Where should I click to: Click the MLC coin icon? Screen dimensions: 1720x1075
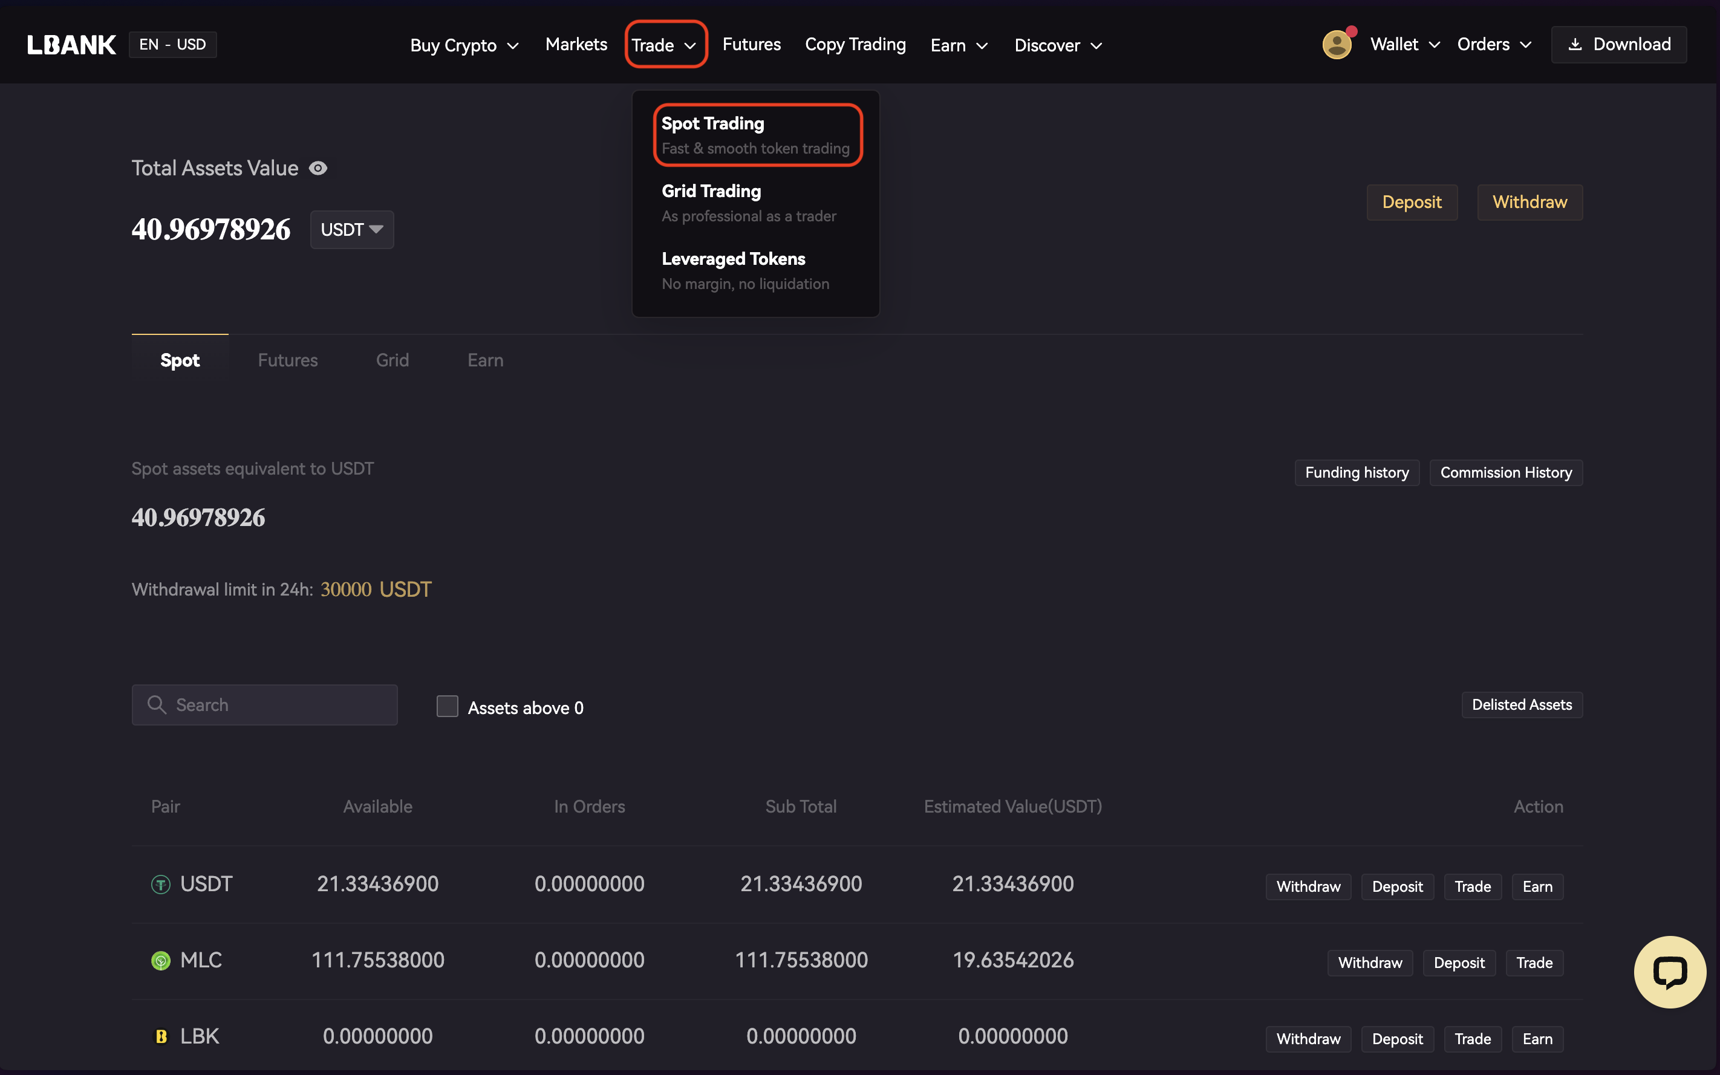click(161, 961)
